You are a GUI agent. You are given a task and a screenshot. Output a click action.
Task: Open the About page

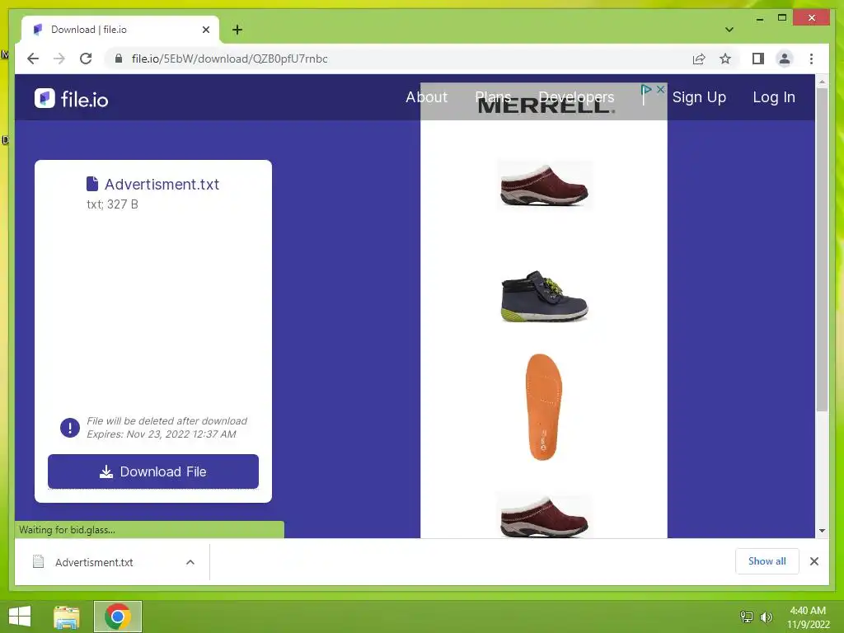coord(426,97)
